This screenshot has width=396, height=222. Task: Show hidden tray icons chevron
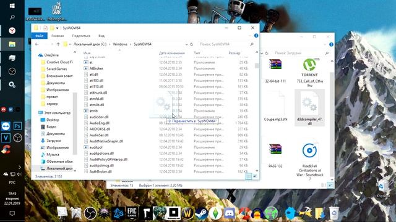20,167
